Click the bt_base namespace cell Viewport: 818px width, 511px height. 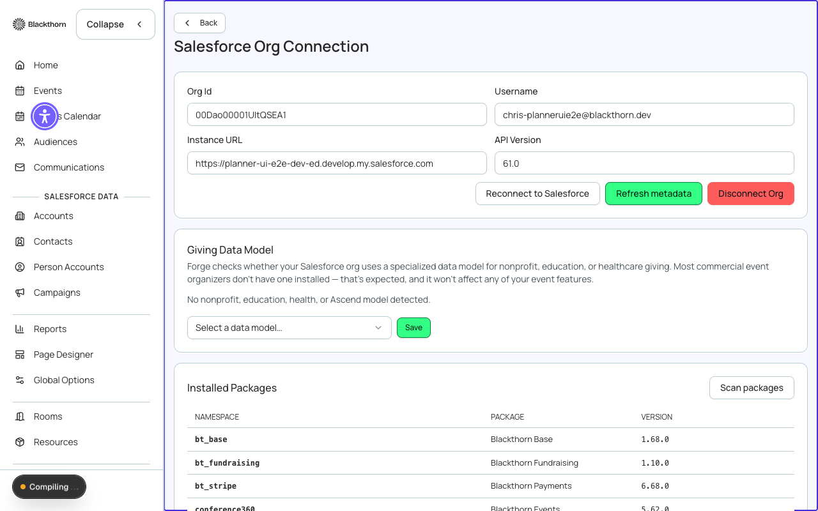pos(211,439)
